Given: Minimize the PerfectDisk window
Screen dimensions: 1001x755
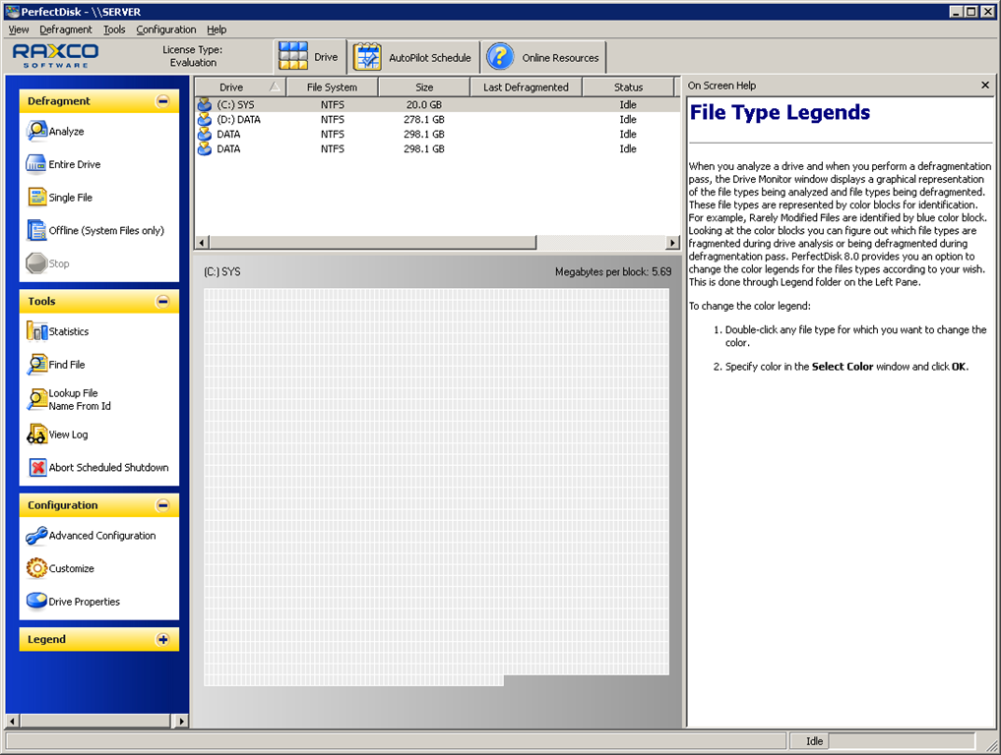Looking at the screenshot, I should click(x=957, y=12).
